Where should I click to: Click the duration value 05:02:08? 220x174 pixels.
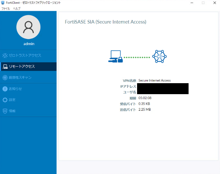(x=145, y=98)
